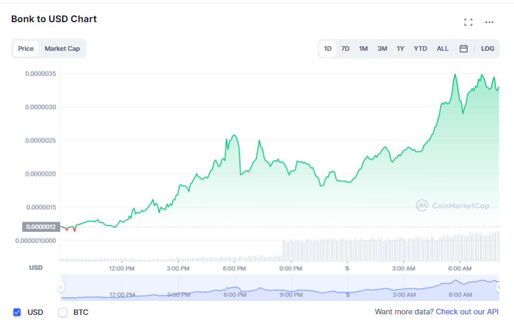Open fullscreen chart view icon

pyautogui.click(x=468, y=22)
